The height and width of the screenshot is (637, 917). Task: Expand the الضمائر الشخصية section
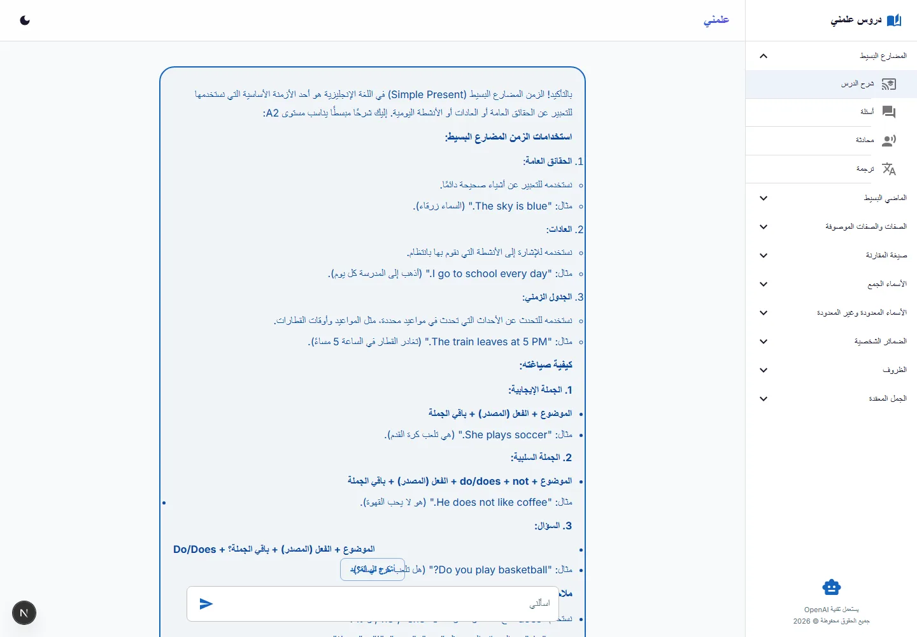pos(831,341)
